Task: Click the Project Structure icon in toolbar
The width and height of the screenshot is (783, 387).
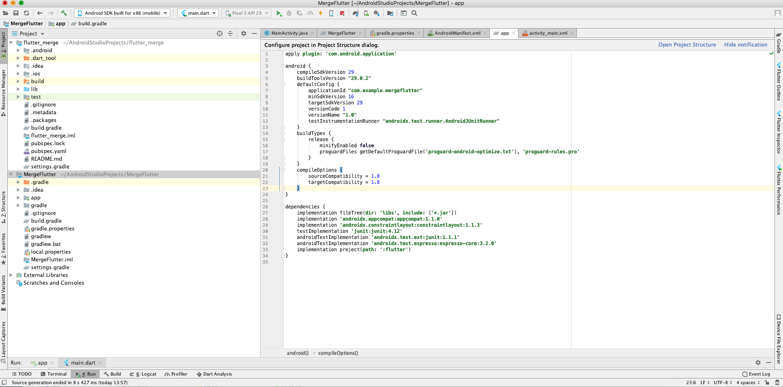Action: (390, 13)
